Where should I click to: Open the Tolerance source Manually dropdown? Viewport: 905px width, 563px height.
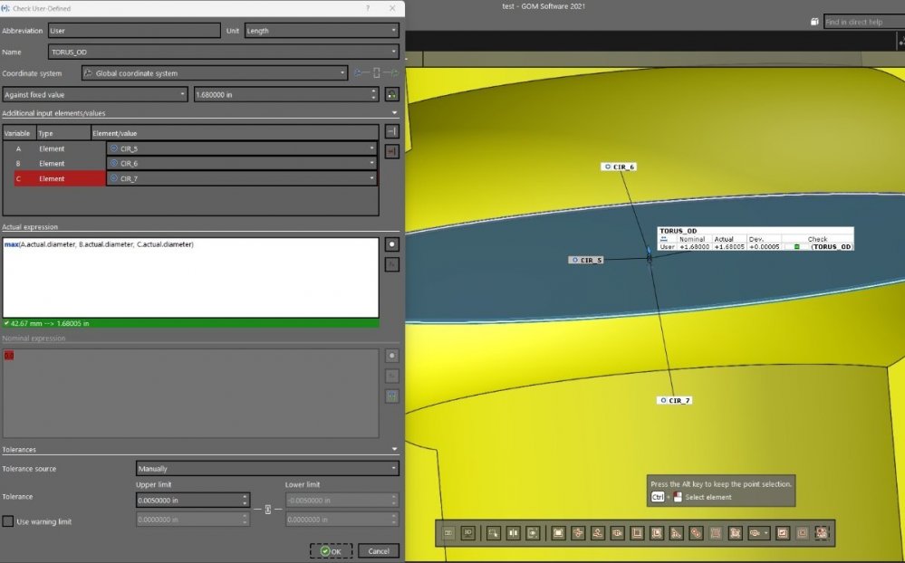click(267, 469)
